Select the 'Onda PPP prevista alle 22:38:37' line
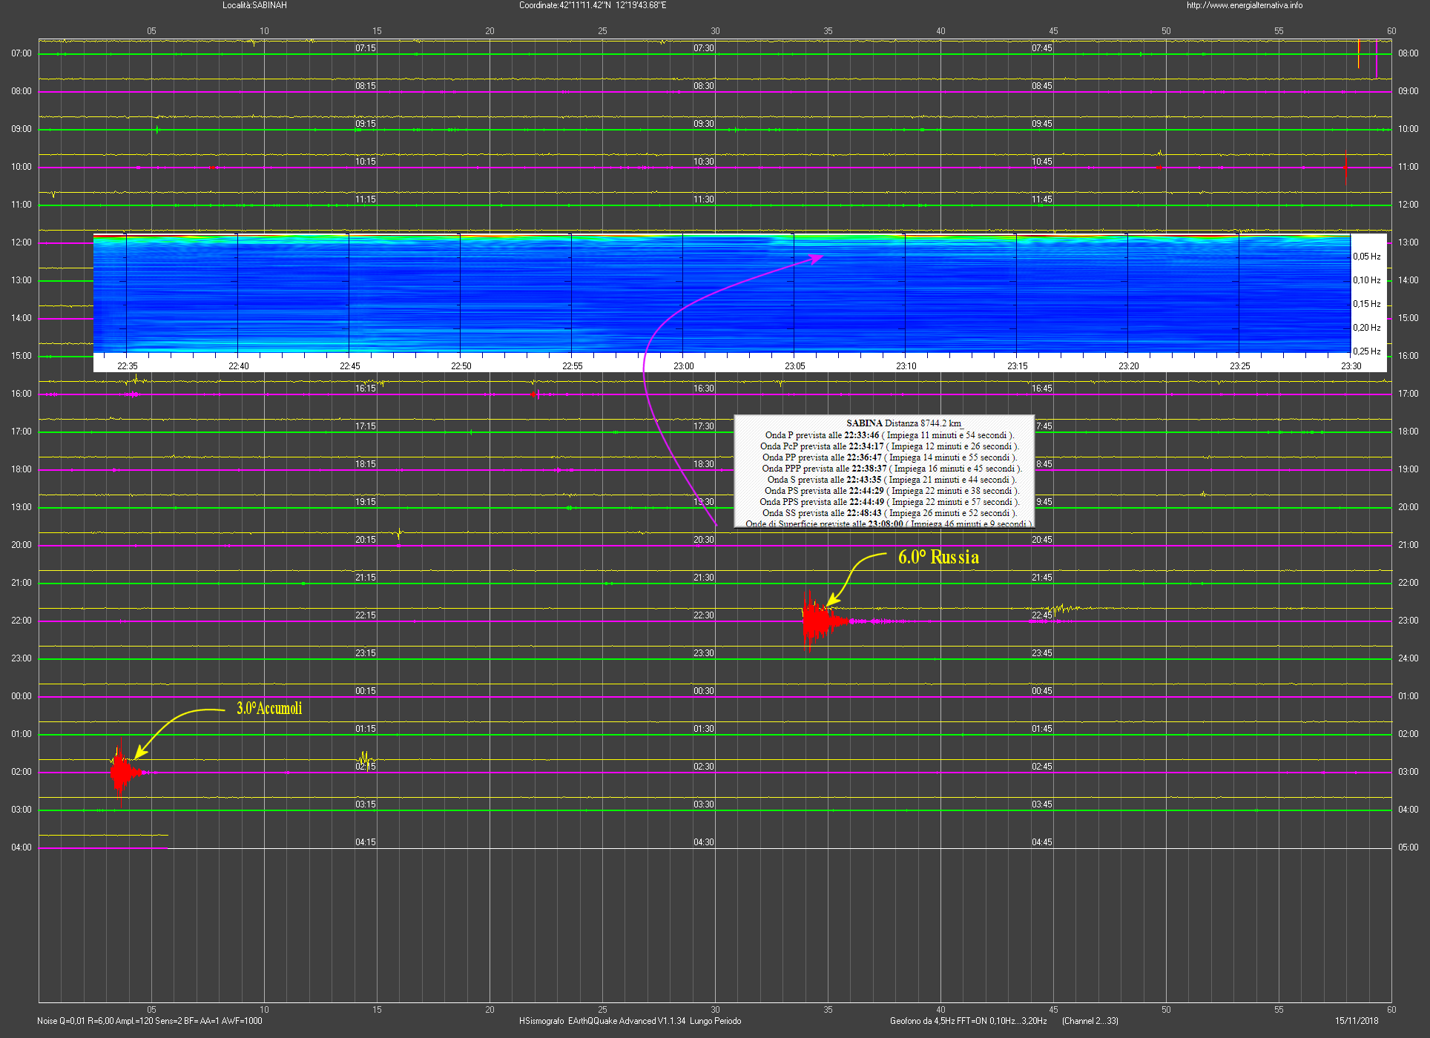Screen dimensions: 1430x1038 pyautogui.click(x=892, y=469)
